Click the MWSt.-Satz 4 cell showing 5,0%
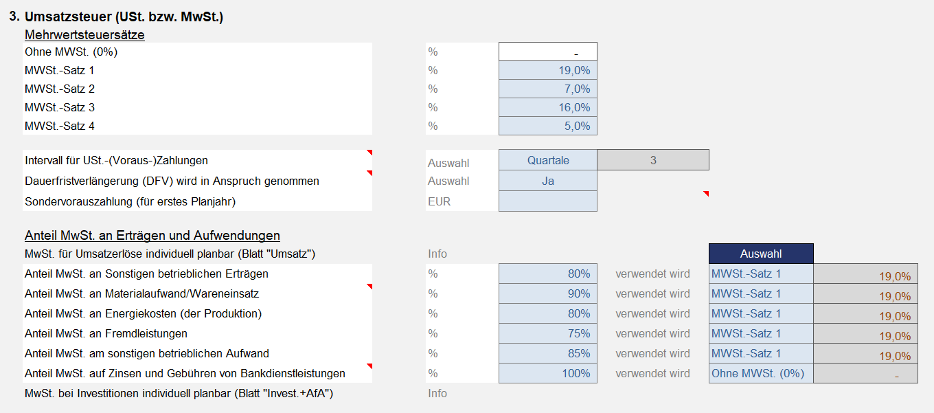934x413 pixels. 548,126
